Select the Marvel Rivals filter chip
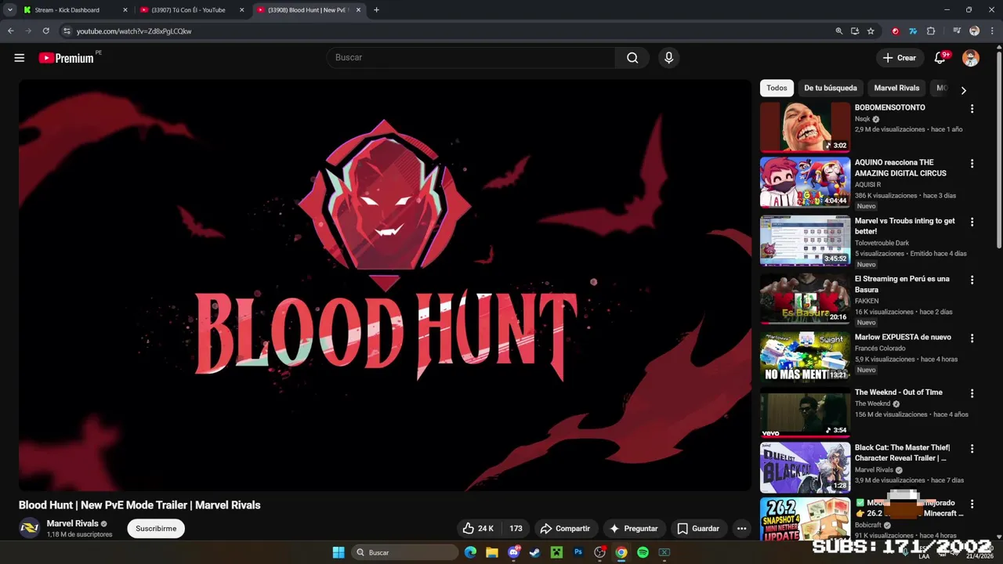The image size is (1003, 564). pos(896,88)
